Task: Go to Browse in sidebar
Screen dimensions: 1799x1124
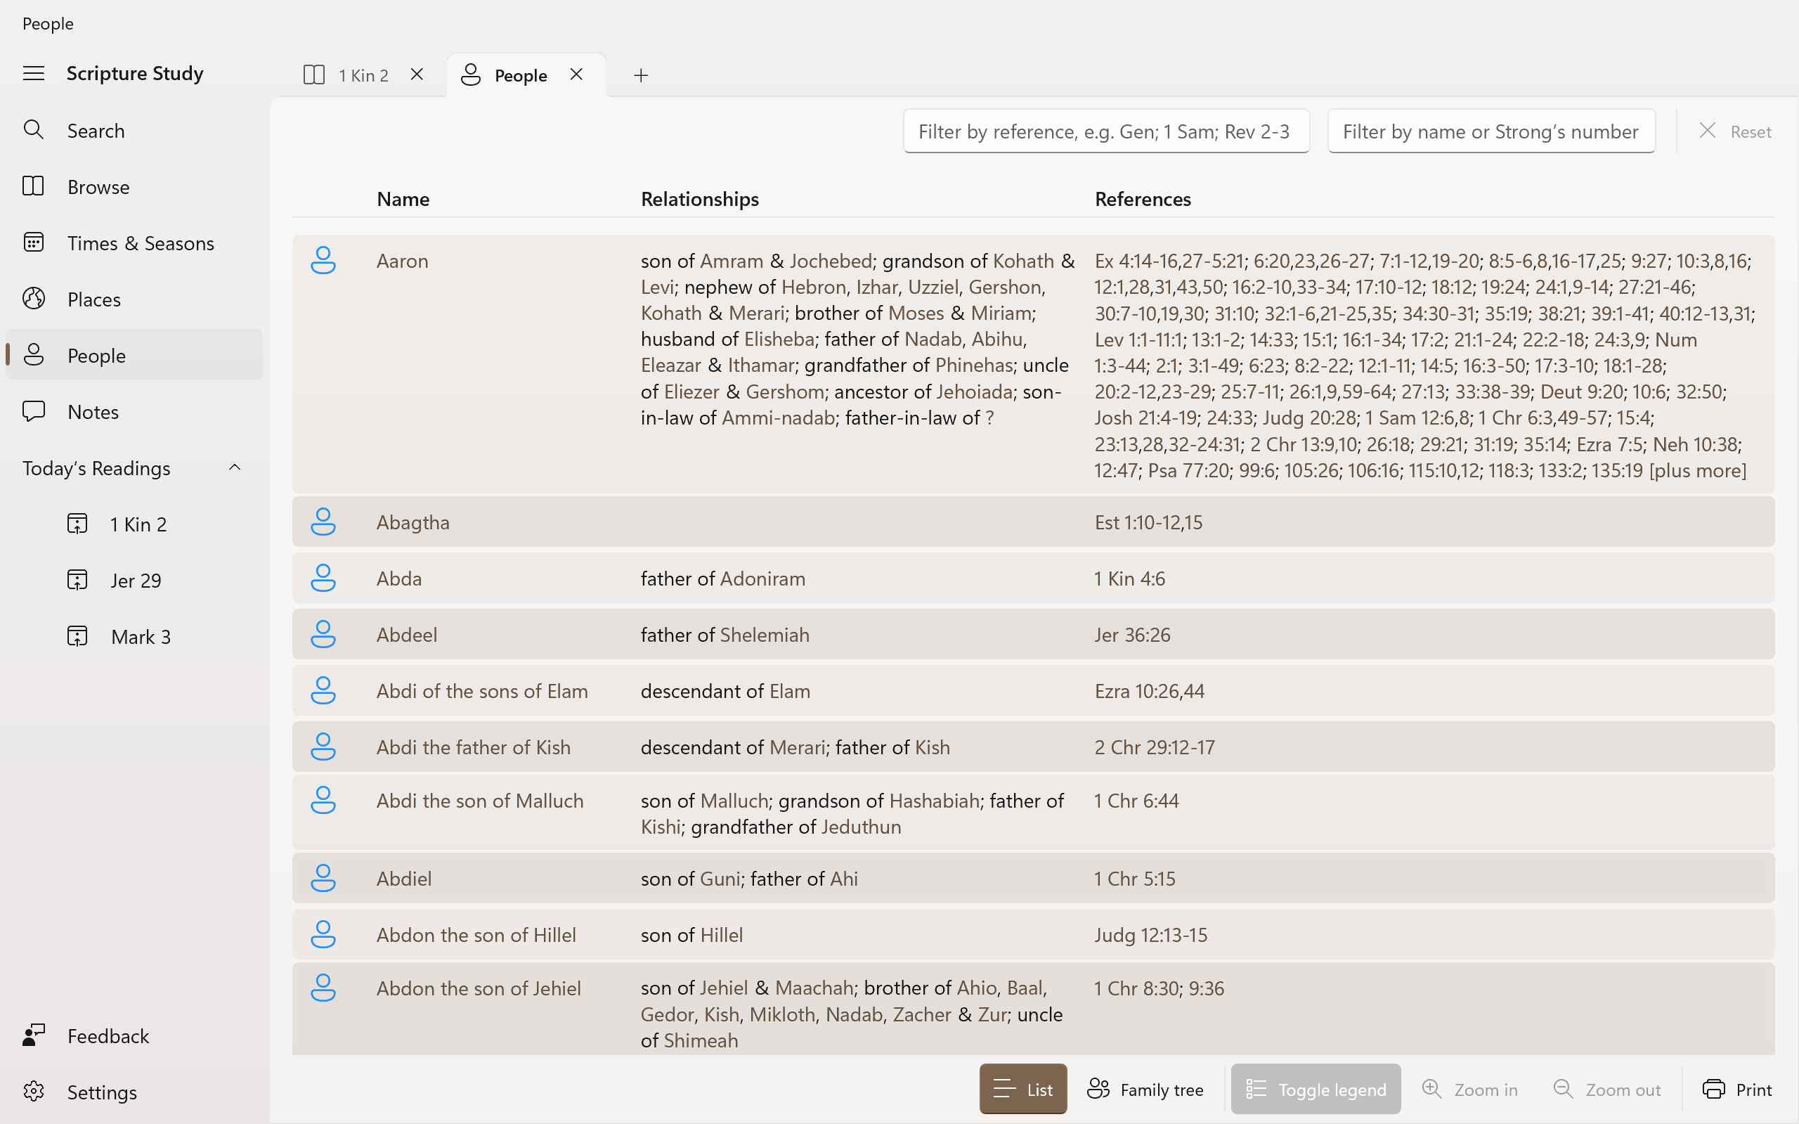Action: (x=134, y=186)
